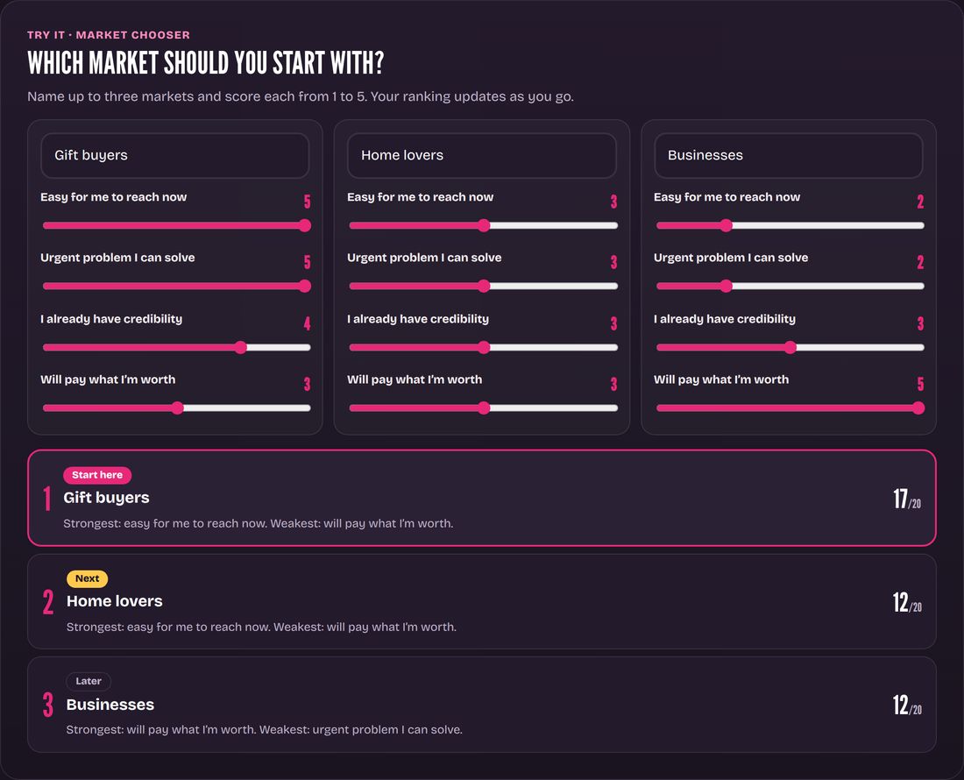The image size is (964, 780).
Task: Click Gift buyers credibility value 4
Action: [x=307, y=324]
